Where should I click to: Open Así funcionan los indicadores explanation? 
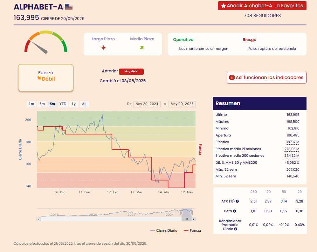pyautogui.click(x=266, y=77)
